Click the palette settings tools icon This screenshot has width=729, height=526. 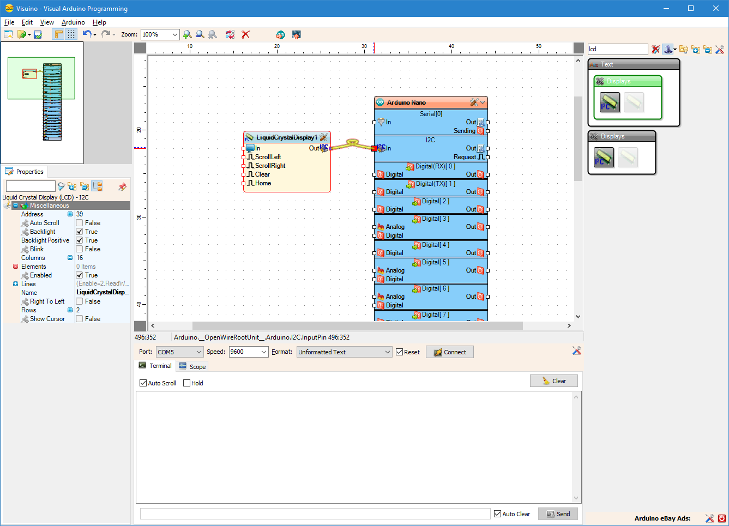tap(720, 49)
